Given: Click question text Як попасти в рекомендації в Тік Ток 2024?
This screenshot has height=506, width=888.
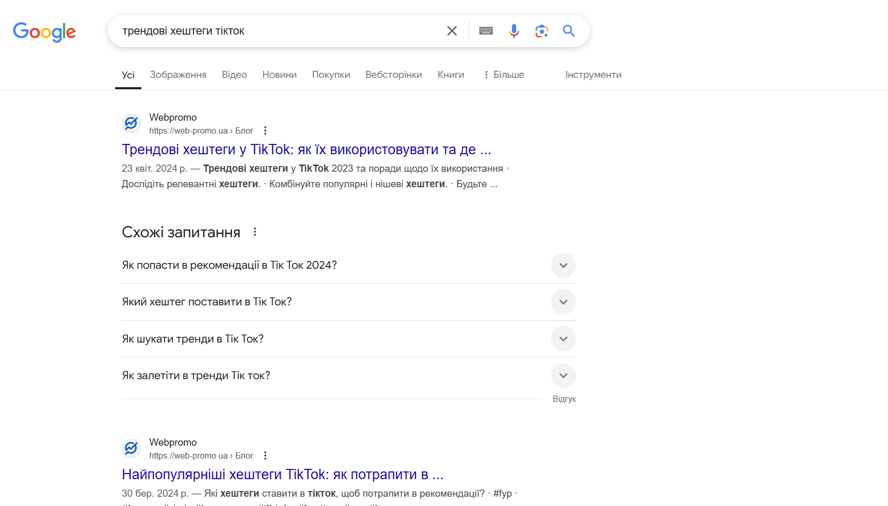Looking at the screenshot, I should [x=230, y=265].
